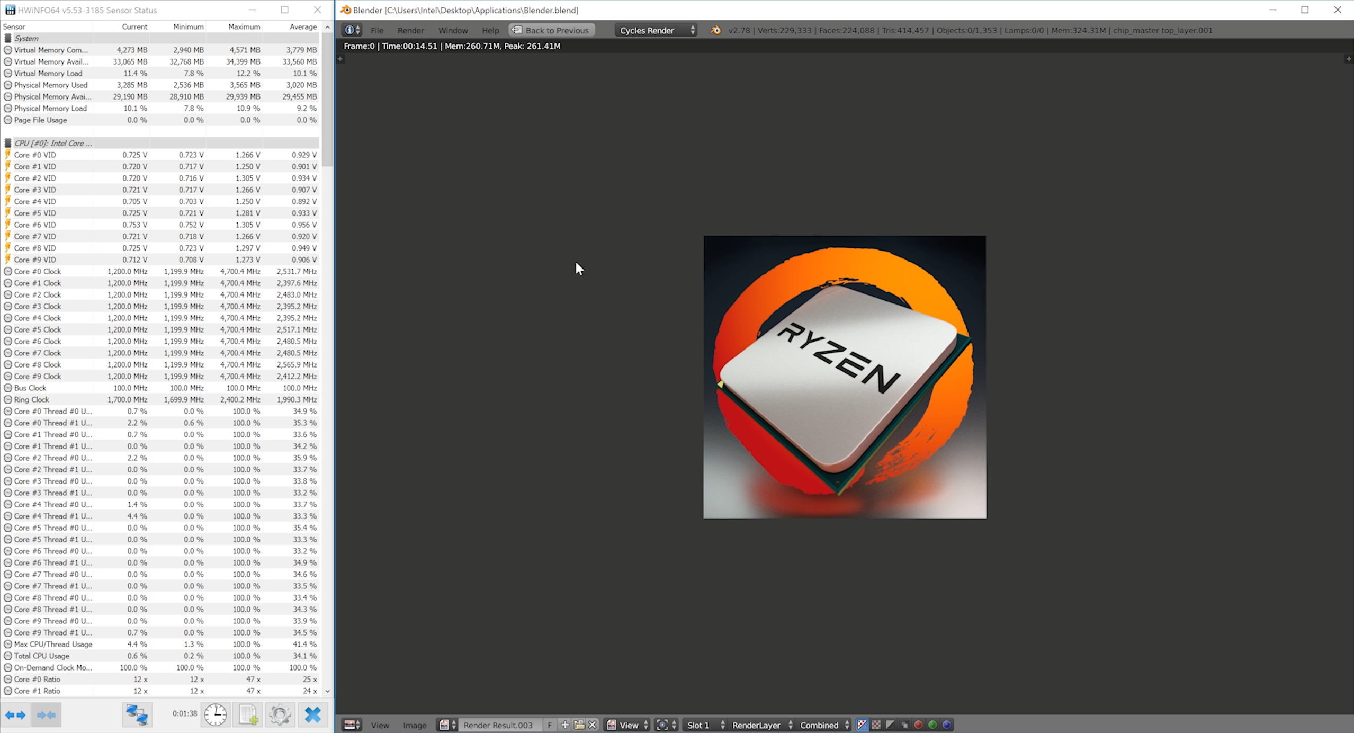Open Blender Render menu
This screenshot has height=733, width=1354.
pyautogui.click(x=410, y=30)
